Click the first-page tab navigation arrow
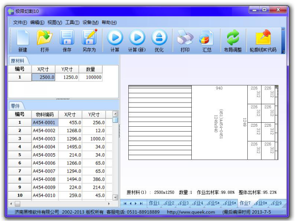This screenshot has width=295, height=221. (125, 203)
